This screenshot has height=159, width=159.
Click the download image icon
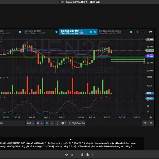[72, 155]
